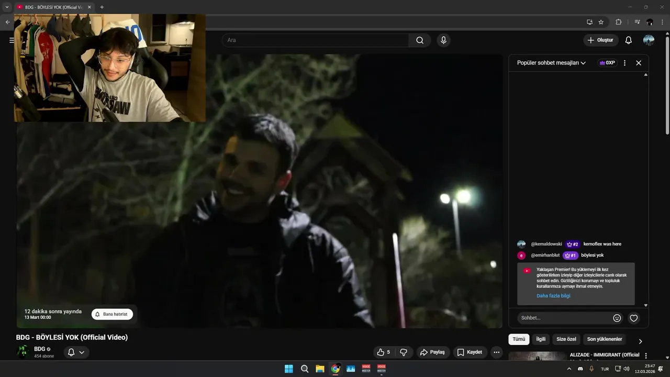
Task: Select the Size özel filter chip
Action: [566, 339]
